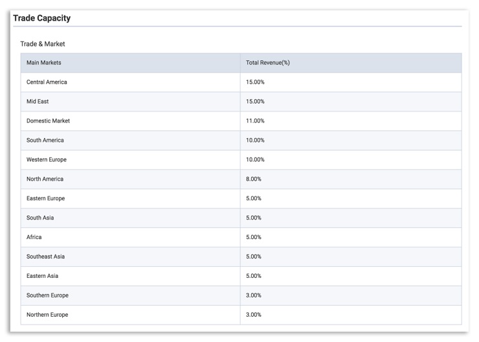
Task: Click the 11.00% revenue value
Action: tap(255, 120)
